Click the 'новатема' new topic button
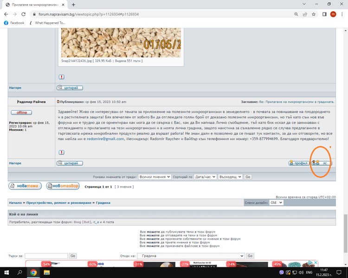This screenshot has height=278, width=348. tap(25, 186)
